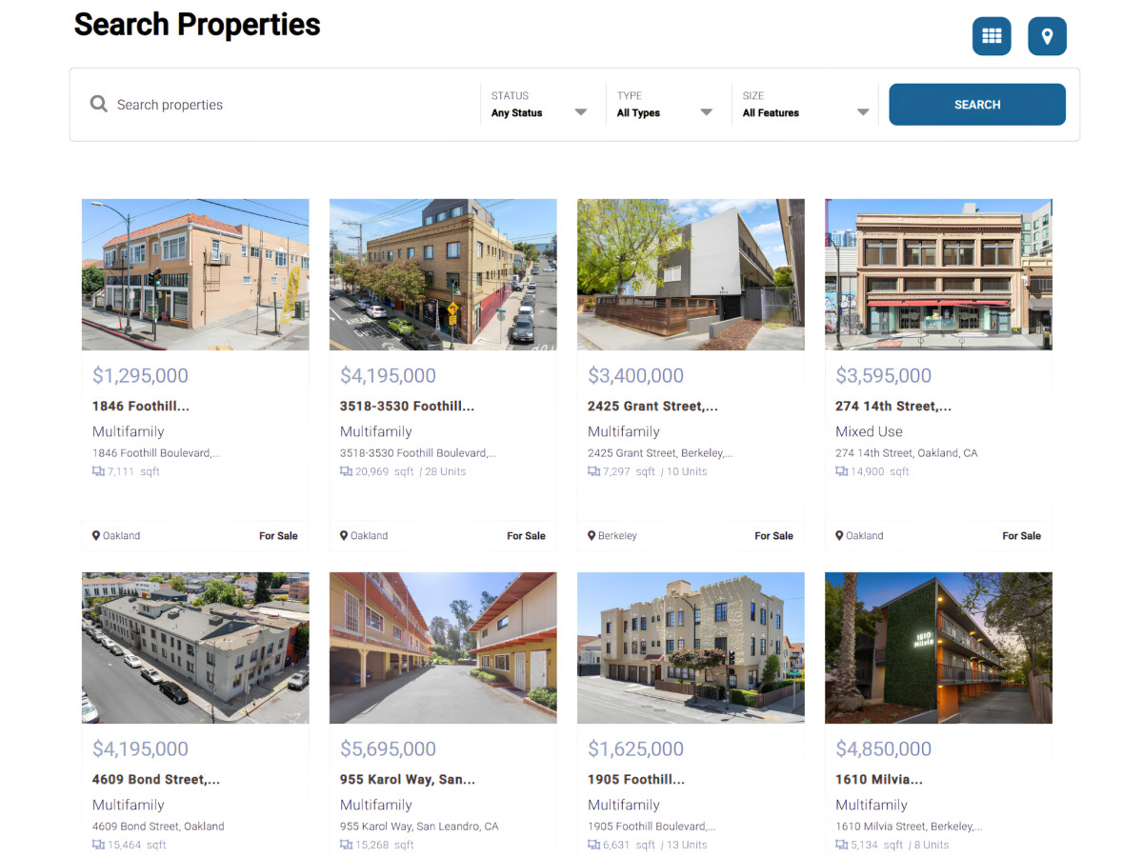Open 1610 Milvia property photo

pyautogui.click(x=938, y=648)
